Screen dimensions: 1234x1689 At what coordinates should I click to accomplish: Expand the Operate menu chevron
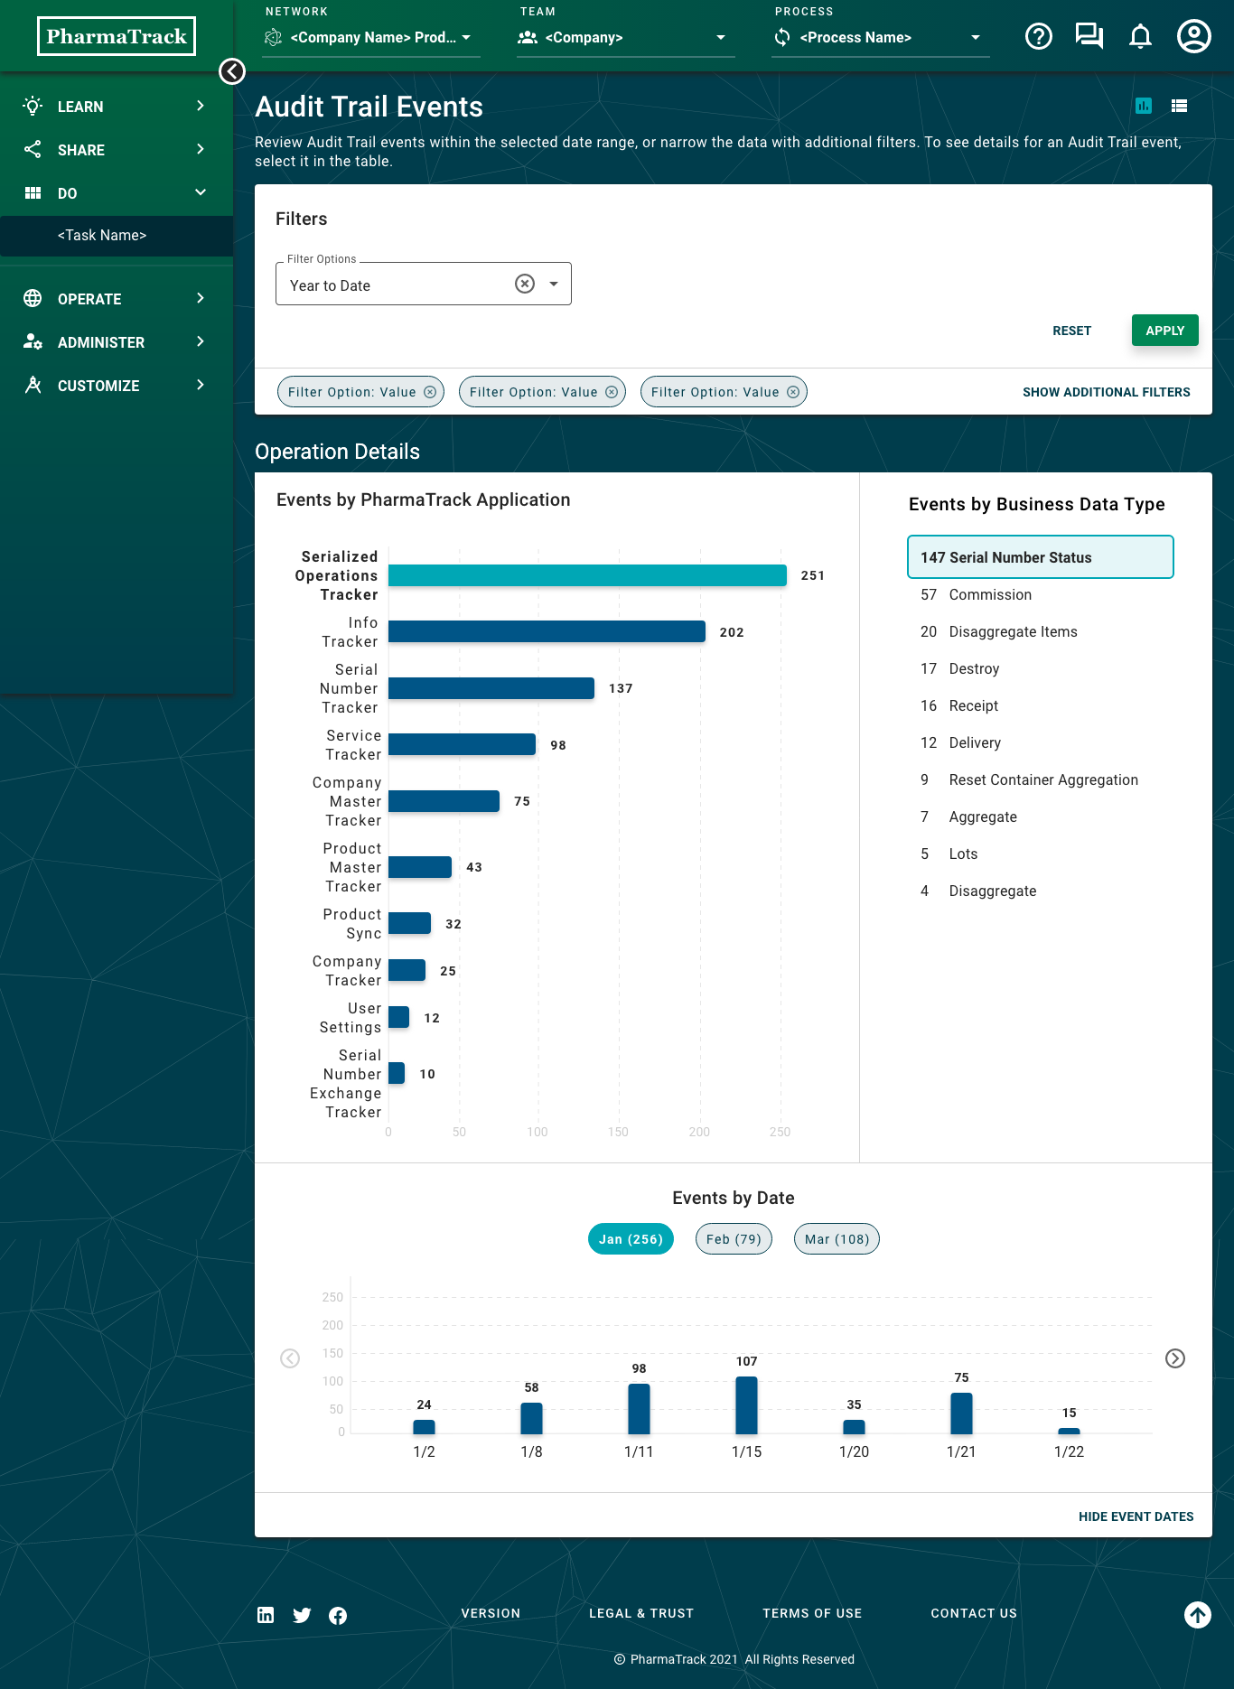[201, 298]
